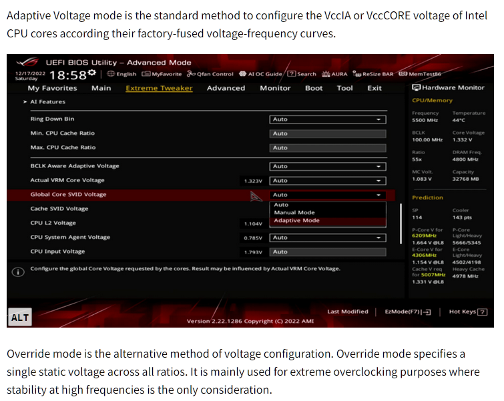Click the clock settings gear icon
The image size is (504, 401).
click(92, 73)
